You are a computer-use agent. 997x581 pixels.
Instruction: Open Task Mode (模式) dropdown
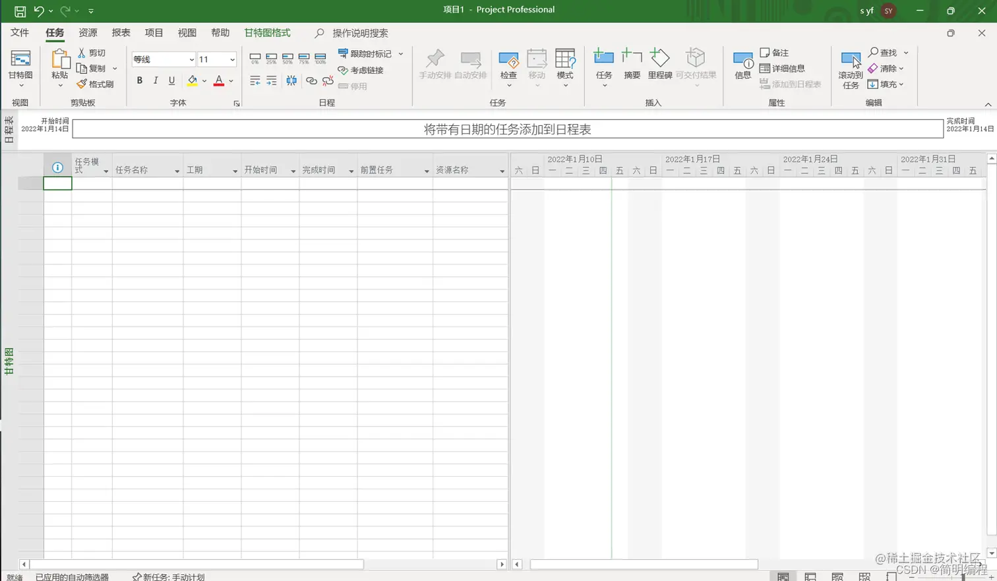[x=565, y=69]
